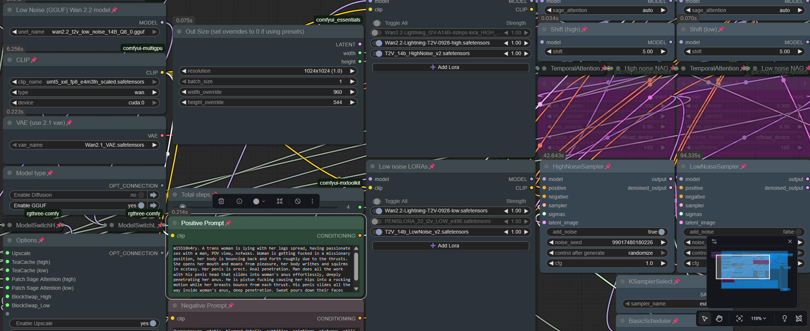Collapse the BasicScheduler node
810x331 pixels.
point(622,321)
